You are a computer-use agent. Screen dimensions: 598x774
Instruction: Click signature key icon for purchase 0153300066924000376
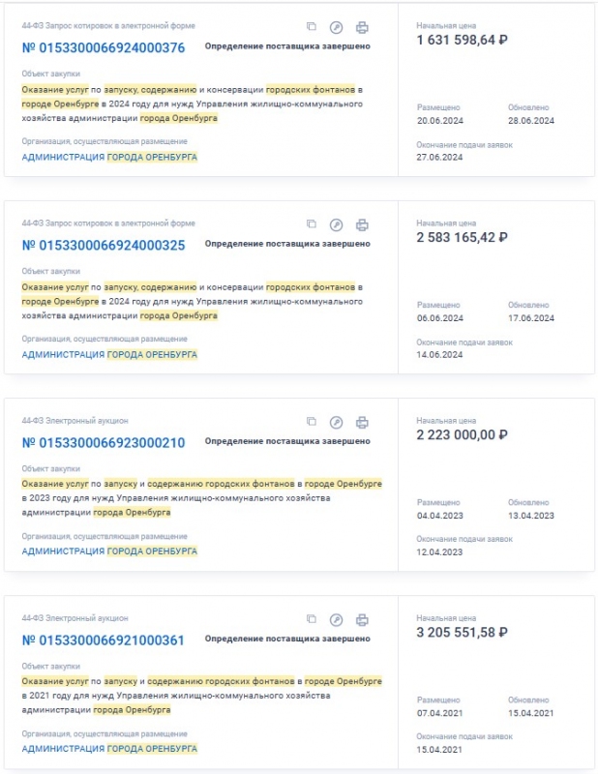(x=336, y=27)
